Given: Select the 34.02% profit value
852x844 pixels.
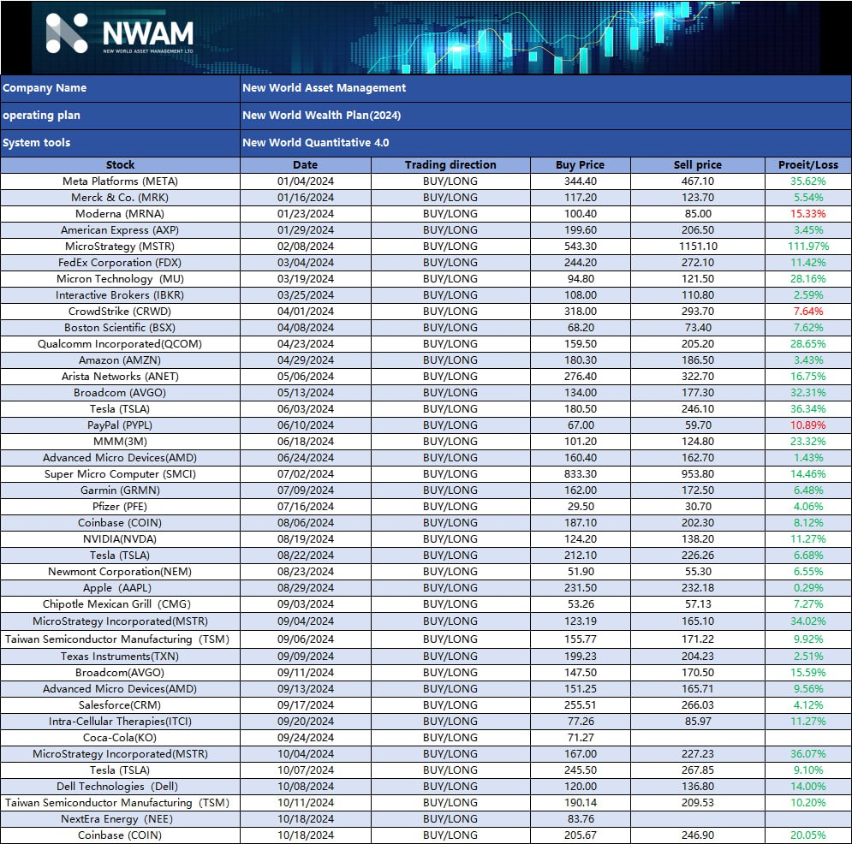Looking at the screenshot, I should pos(808,621).
